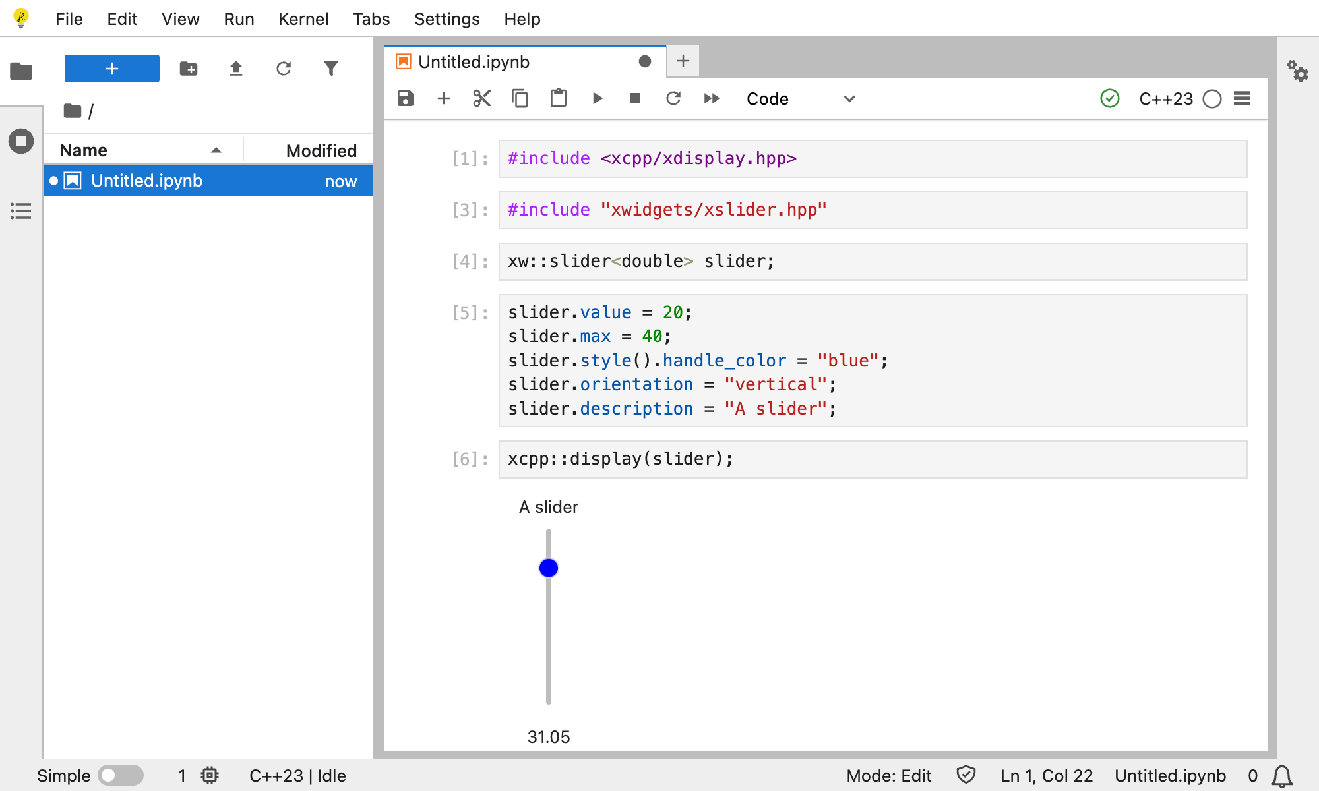This screenshot has height=791, width=1319.
Task: Sort files by Modified column header
Action: click(x=309, y=150)
